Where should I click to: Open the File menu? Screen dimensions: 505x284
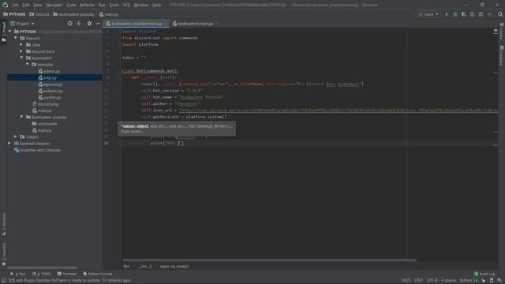[x=16, y=5]
